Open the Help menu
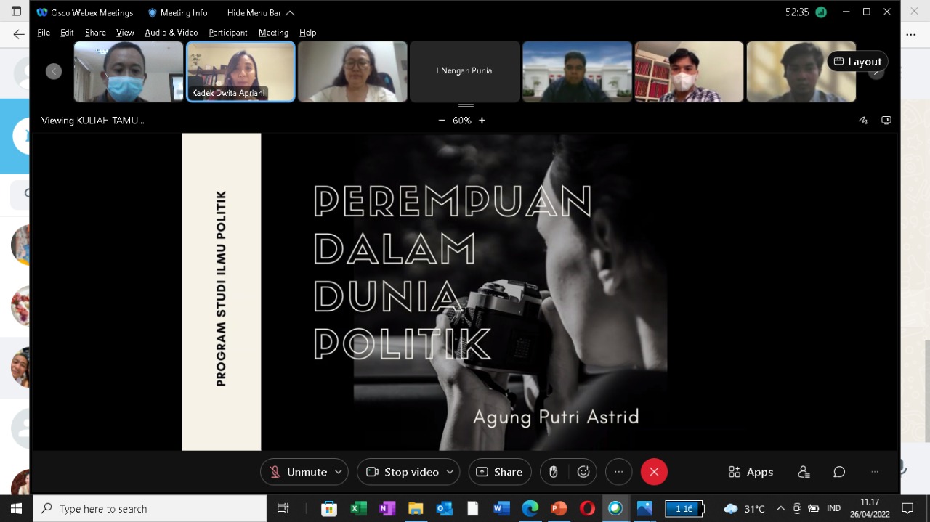This screenshot has width=930, height=522. coord(308,33)
